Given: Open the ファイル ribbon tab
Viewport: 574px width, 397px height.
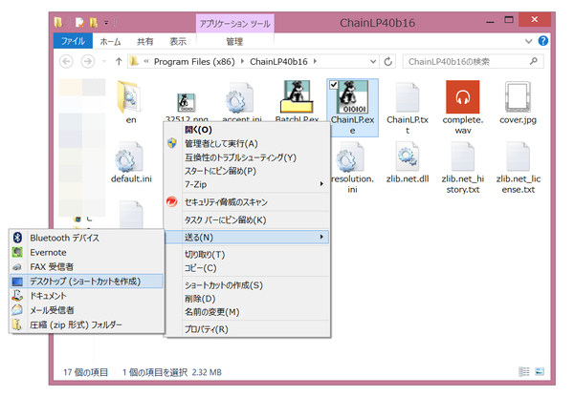Looking at the screenshot, I should click(73, 41).
